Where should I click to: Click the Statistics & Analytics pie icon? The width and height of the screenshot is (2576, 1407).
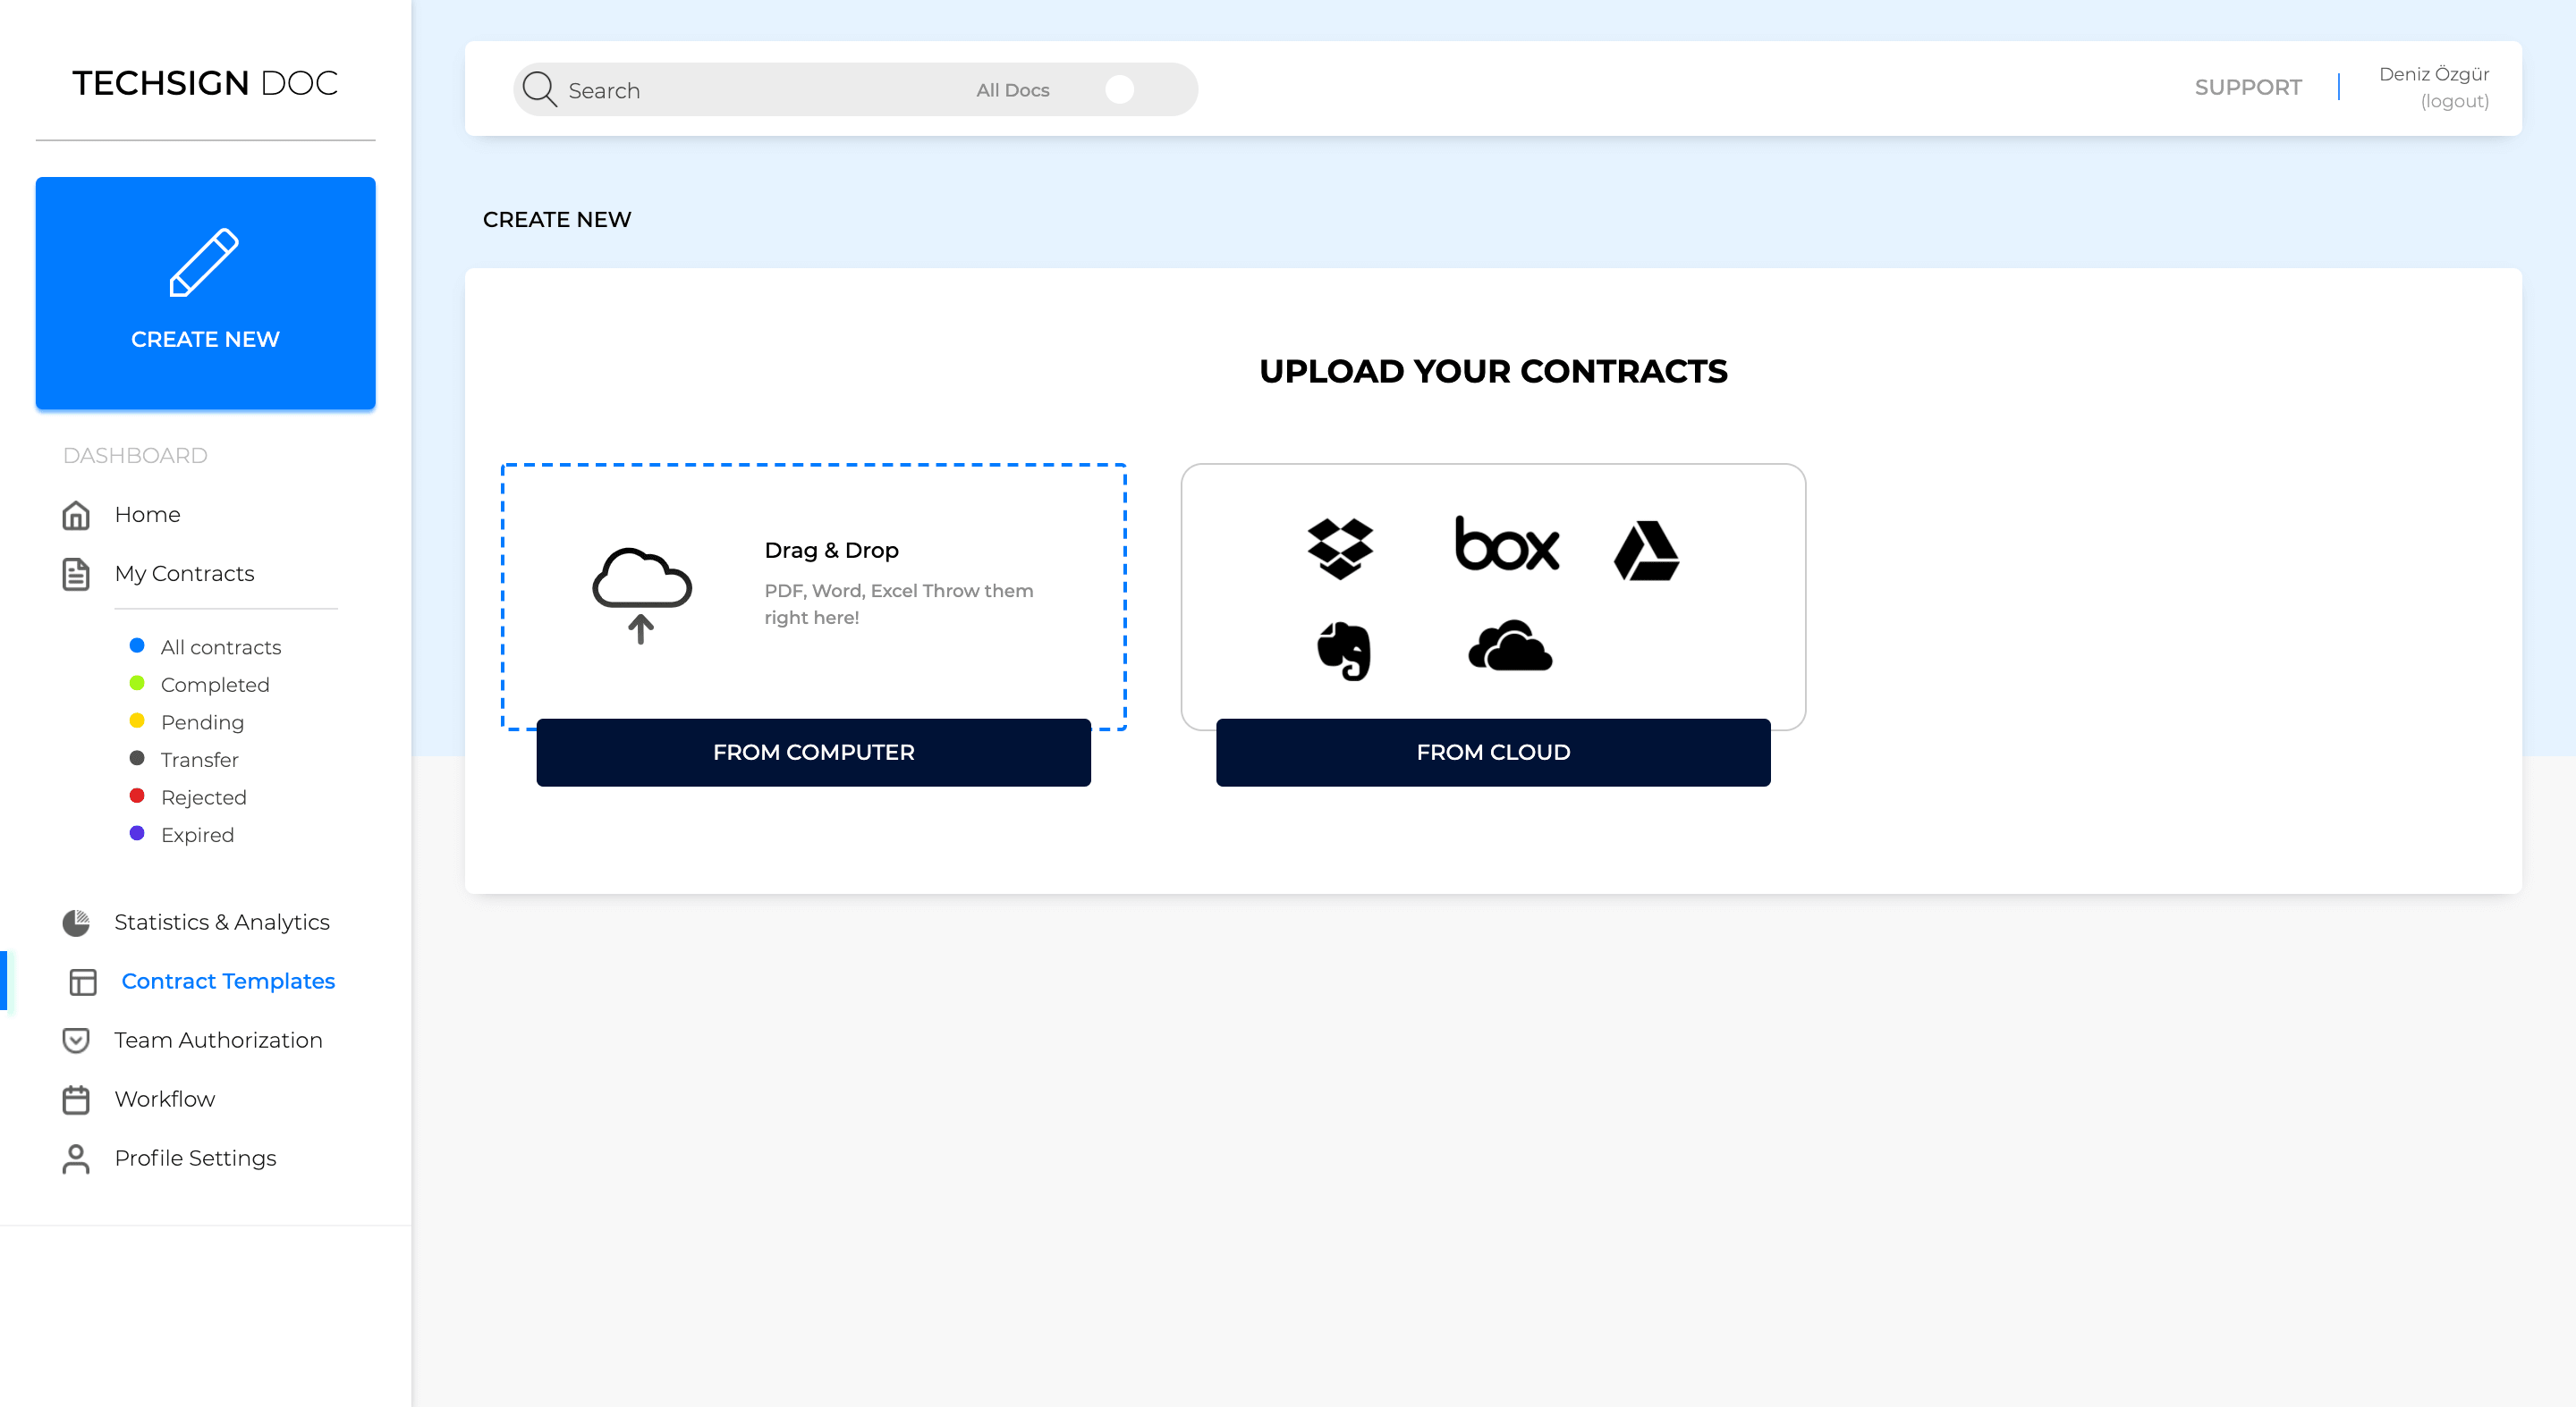pos(76,923)
